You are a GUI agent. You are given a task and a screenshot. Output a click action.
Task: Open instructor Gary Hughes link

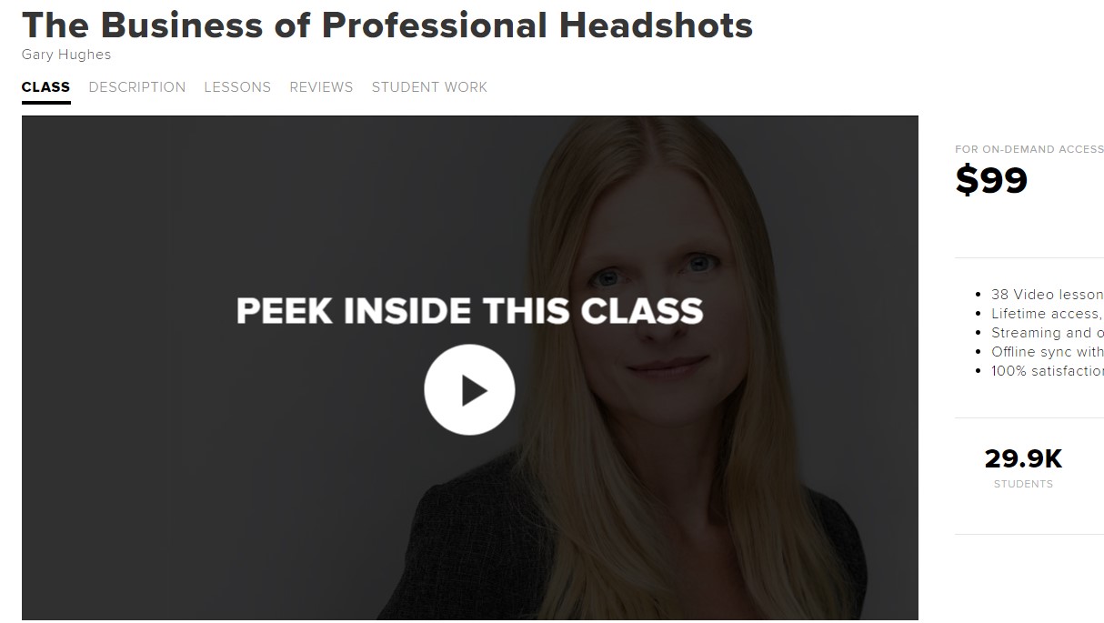[66, 55]
